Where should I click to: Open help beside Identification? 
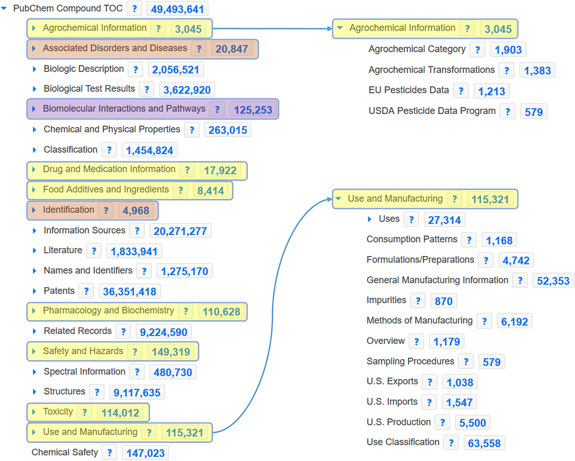tap(106, 210)
